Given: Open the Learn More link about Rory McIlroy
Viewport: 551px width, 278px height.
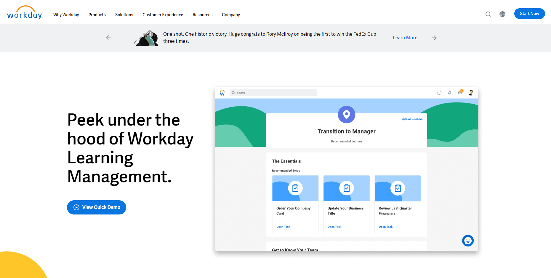Looking at the screenshot, I should [405, 38].
